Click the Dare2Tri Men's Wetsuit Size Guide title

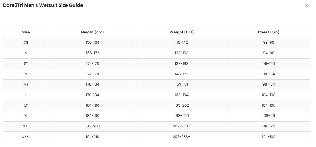pos(43,5)
